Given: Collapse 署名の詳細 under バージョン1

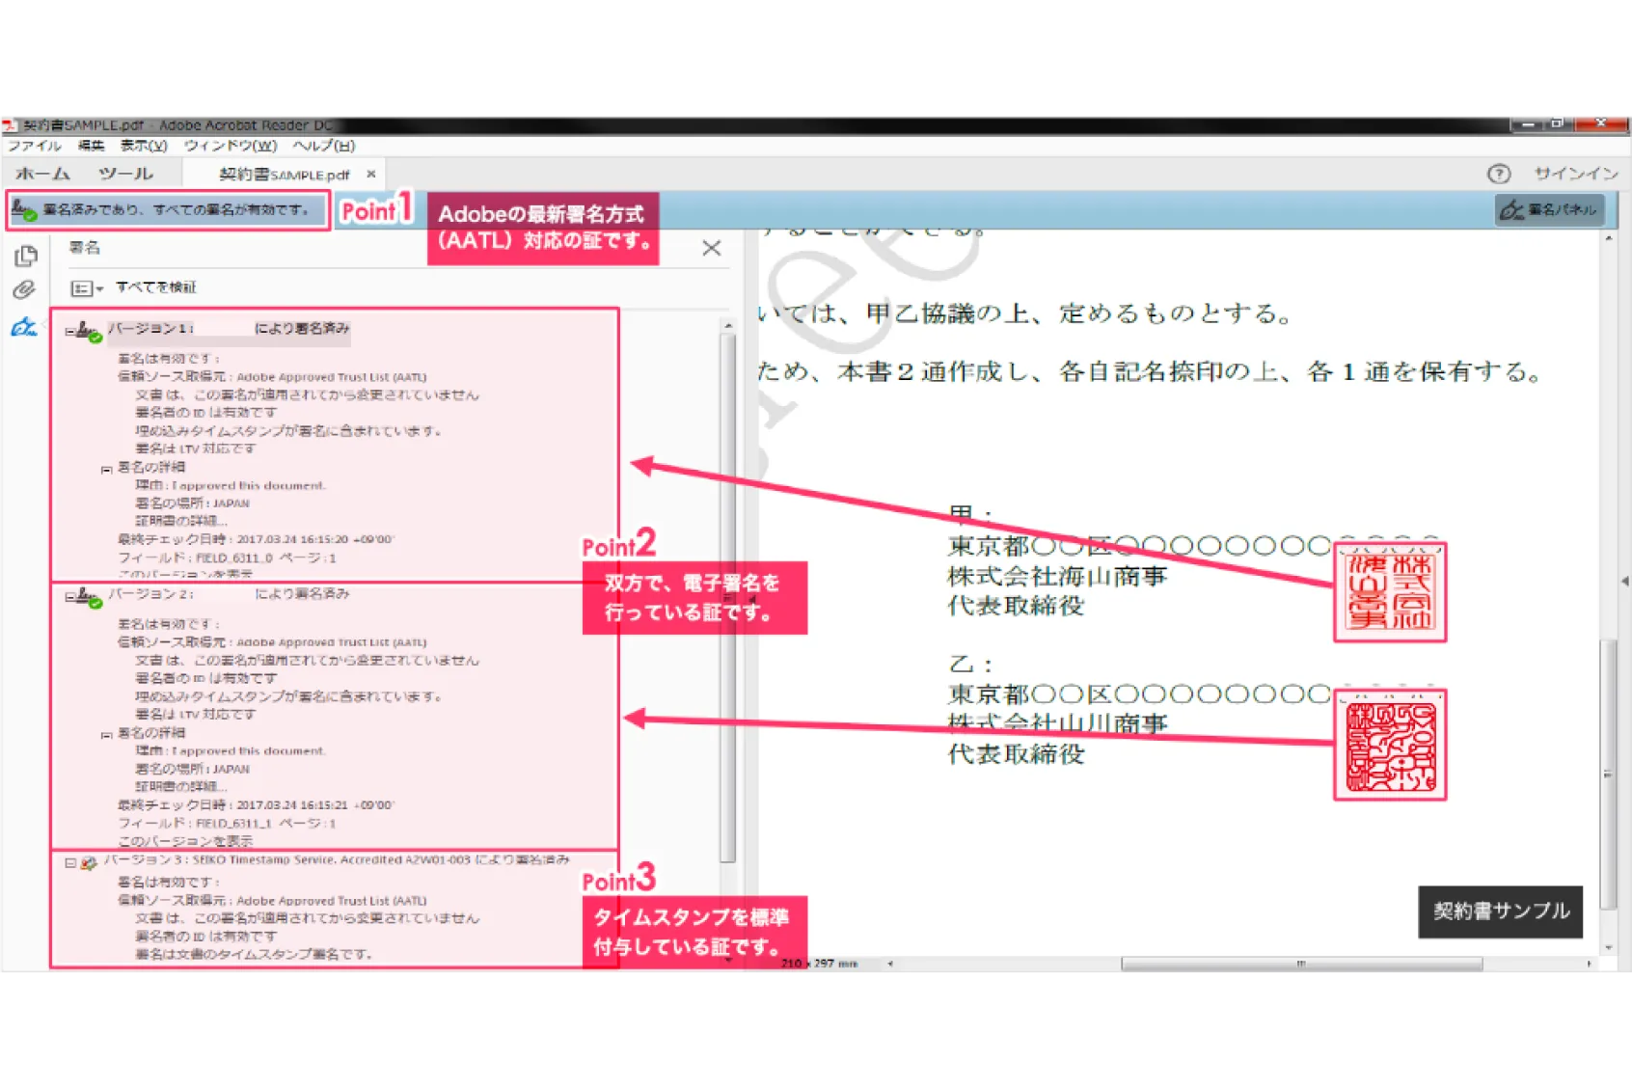Looking at the screenshot, I should [106, 469].
